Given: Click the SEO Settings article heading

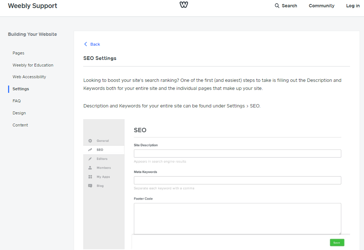Looking at the screenshot, I should click(x=100, y=58).
